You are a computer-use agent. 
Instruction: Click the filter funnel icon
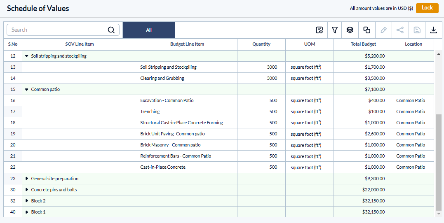coord(335,30)
